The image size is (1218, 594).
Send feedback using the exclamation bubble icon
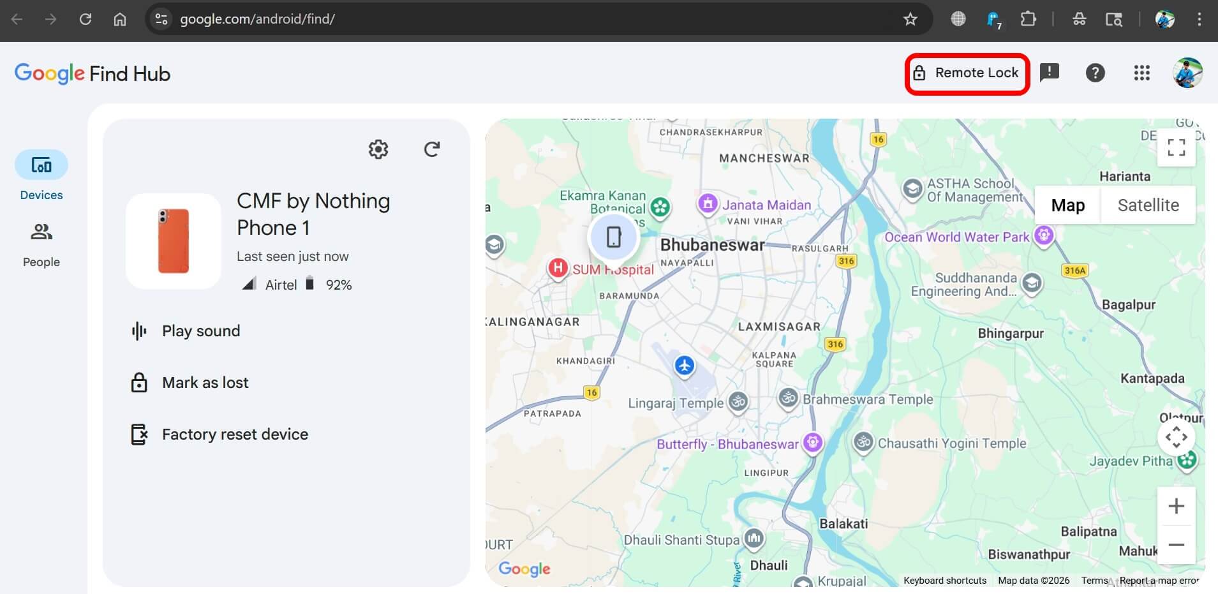click(1049, 73)
